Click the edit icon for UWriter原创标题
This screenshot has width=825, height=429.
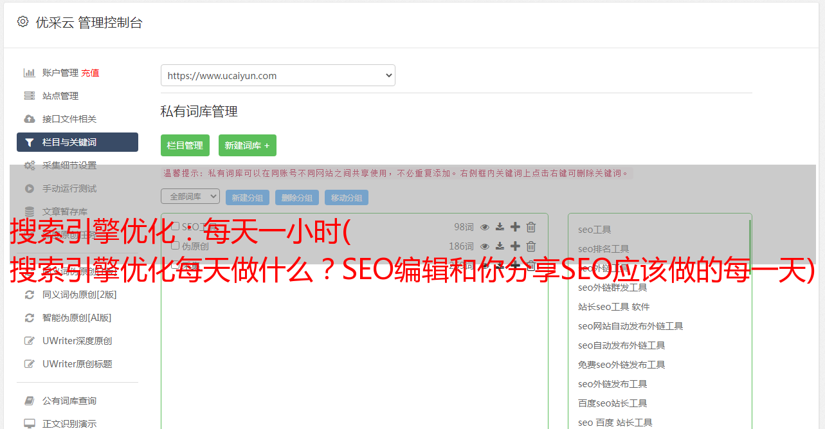30,364
